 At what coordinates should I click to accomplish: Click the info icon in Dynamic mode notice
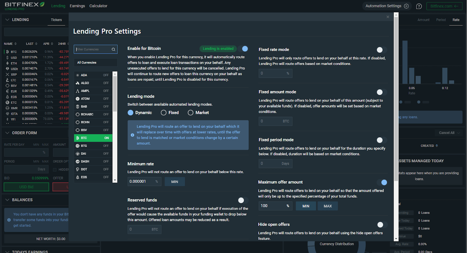click(133, 135)
